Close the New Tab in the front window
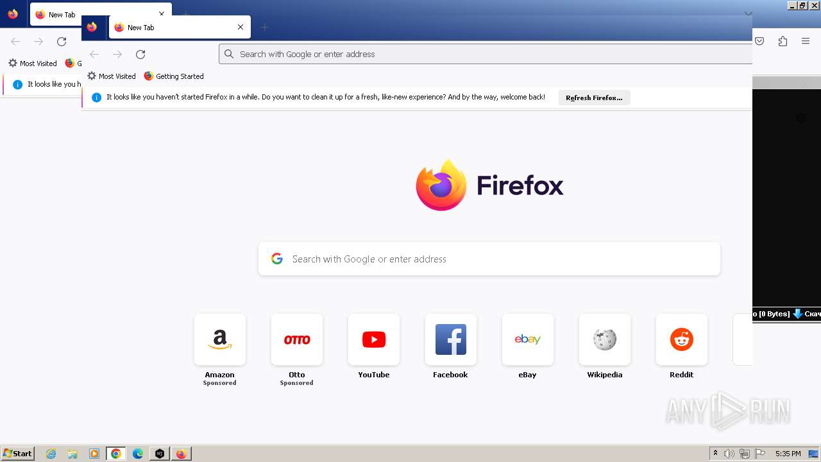Image resolution: width=821 pixels, height=462 pixels. pos(241,27)
